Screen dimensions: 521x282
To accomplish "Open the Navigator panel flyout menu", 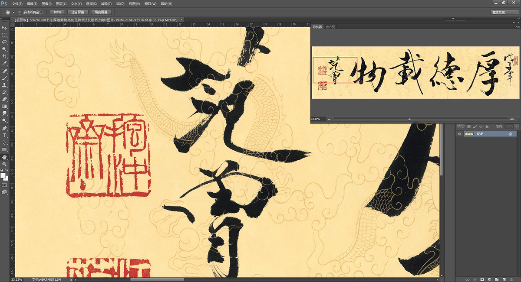I will coord(517,27).
